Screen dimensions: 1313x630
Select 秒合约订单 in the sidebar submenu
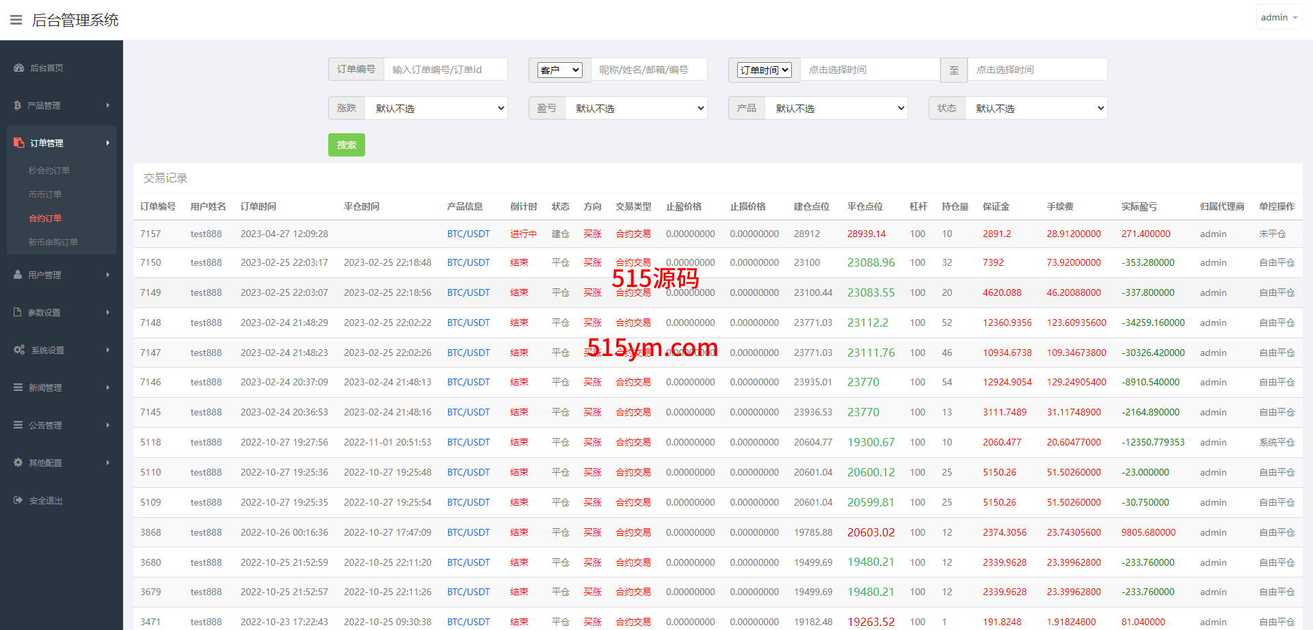[49, 171]
